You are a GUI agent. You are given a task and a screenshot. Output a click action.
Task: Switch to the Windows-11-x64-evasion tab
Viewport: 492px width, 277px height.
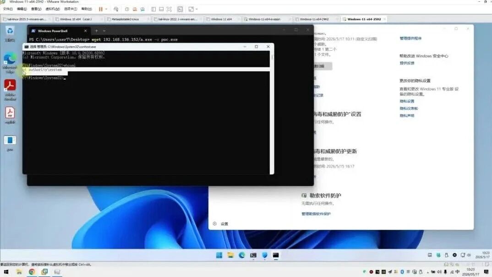click(264, 19)
